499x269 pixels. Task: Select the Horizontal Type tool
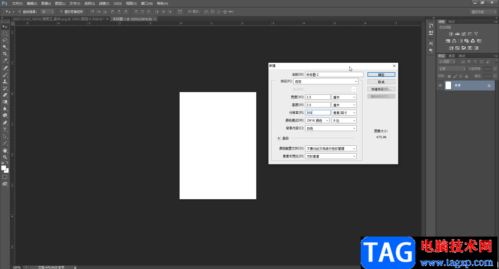(x=5, y=129)
